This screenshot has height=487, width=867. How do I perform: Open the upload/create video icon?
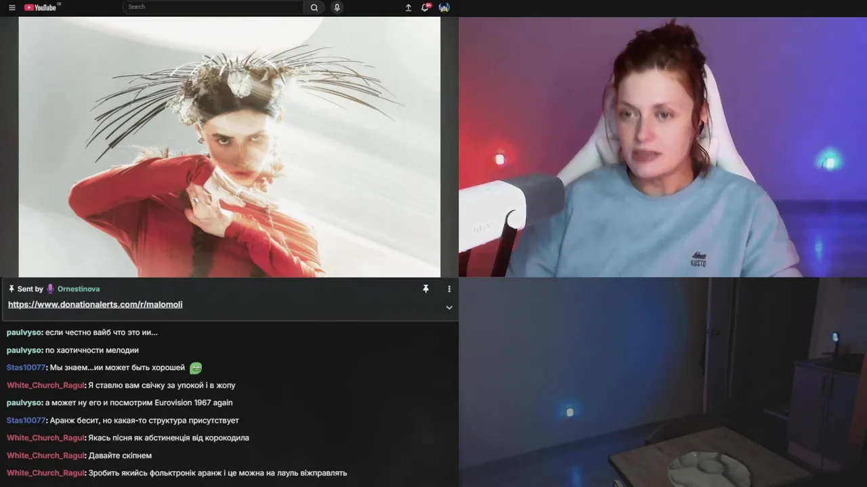point(408,7)
